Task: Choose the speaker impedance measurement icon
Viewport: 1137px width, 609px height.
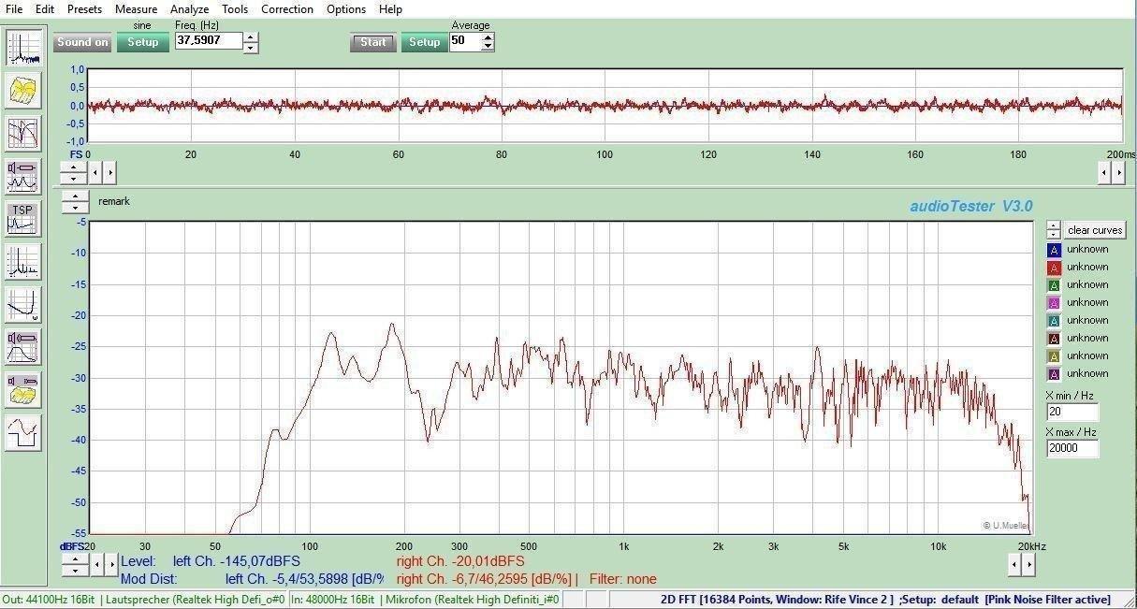Action: tap(23, 176)
